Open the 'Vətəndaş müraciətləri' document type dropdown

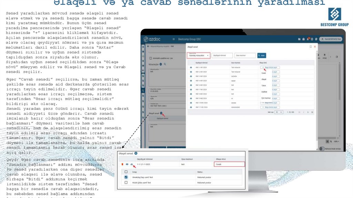pyautogui.click(x=198, y=56)
